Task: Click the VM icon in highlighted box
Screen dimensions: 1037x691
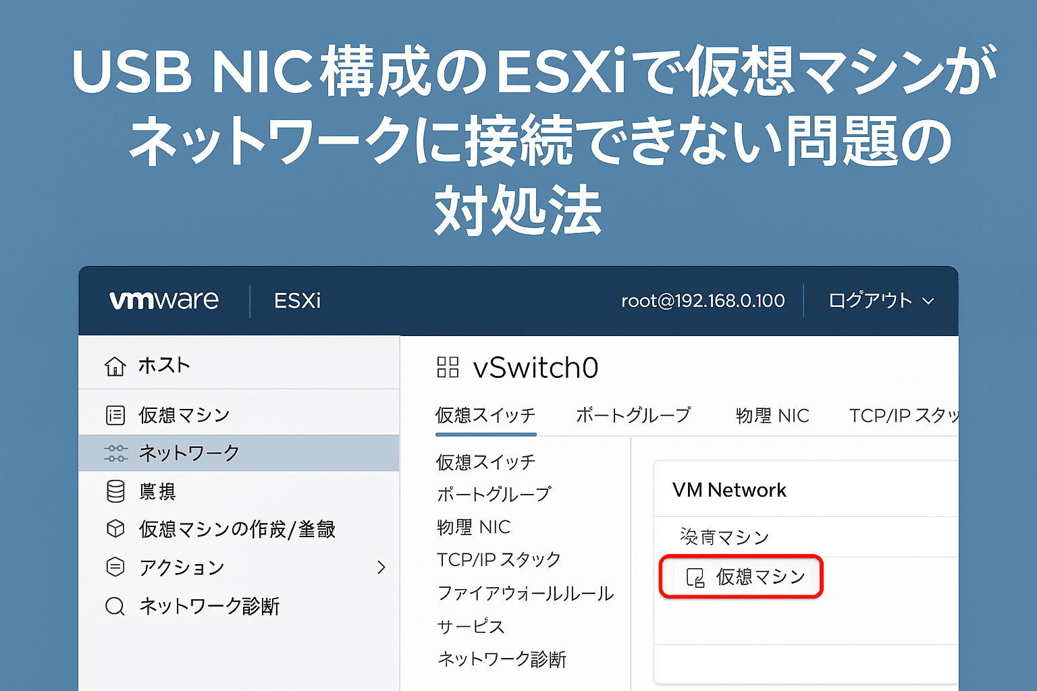Action: 695,578
